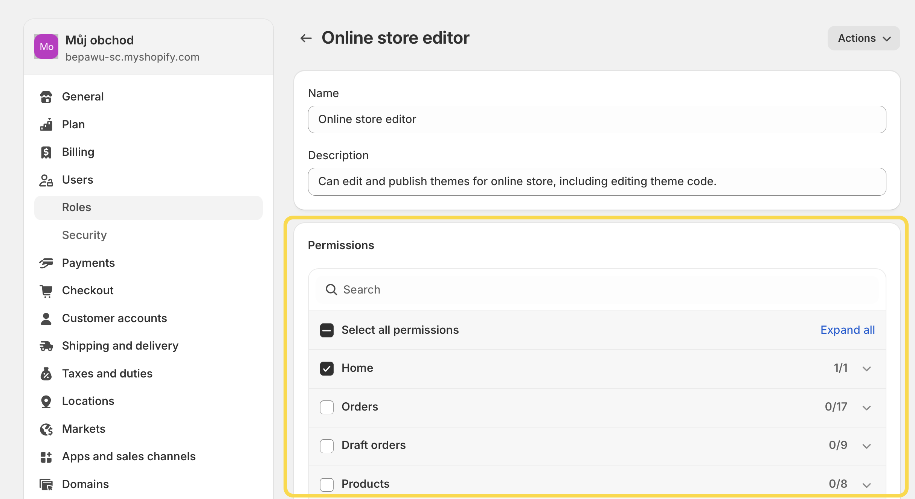The width and height of the screenshot is (915, 499).
Task: Click the Users icon in sidebar
Action: [x=47, y=180]
